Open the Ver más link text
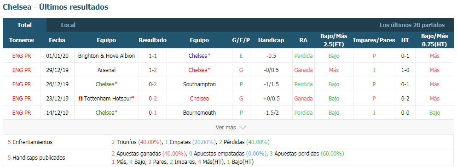 click(226, 127)
